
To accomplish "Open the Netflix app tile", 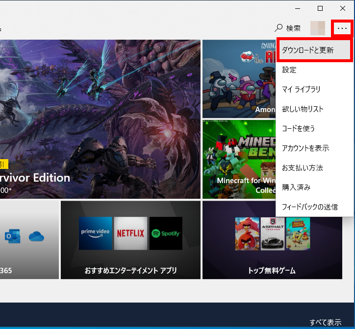I will click(x=130, y=234).
